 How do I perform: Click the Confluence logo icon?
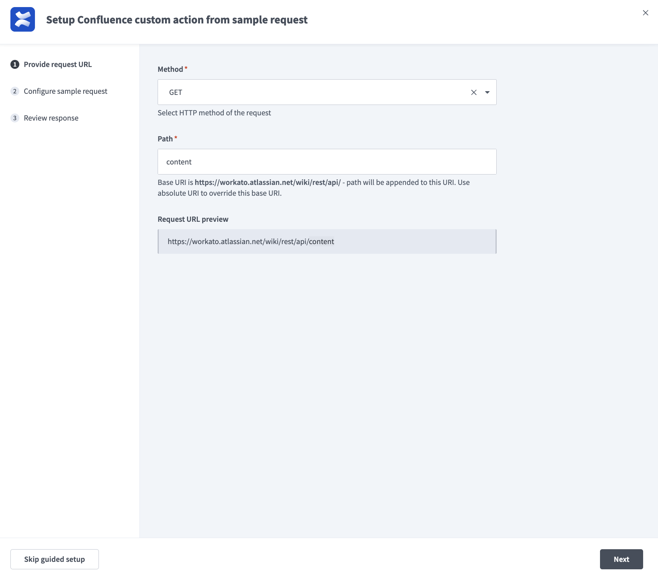click(23, 19)
